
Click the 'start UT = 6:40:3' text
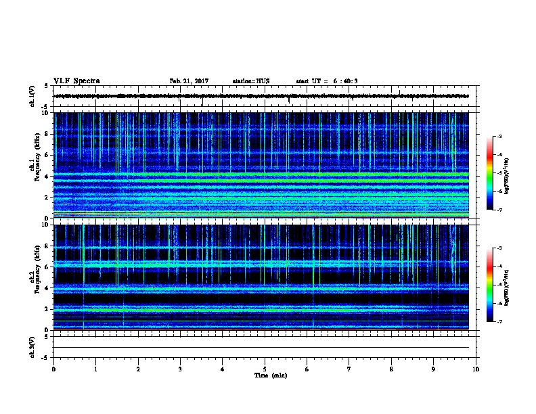click(327, 81)
